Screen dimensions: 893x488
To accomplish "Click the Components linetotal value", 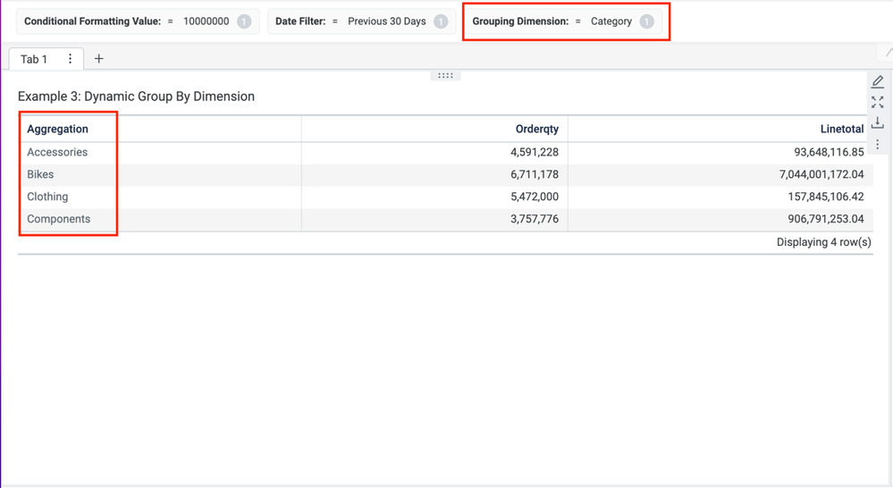I will click(821, 219).
